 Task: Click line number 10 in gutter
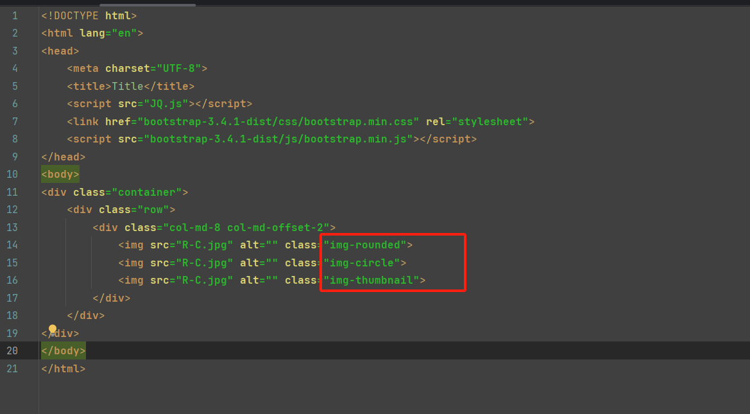coord(12,174)
